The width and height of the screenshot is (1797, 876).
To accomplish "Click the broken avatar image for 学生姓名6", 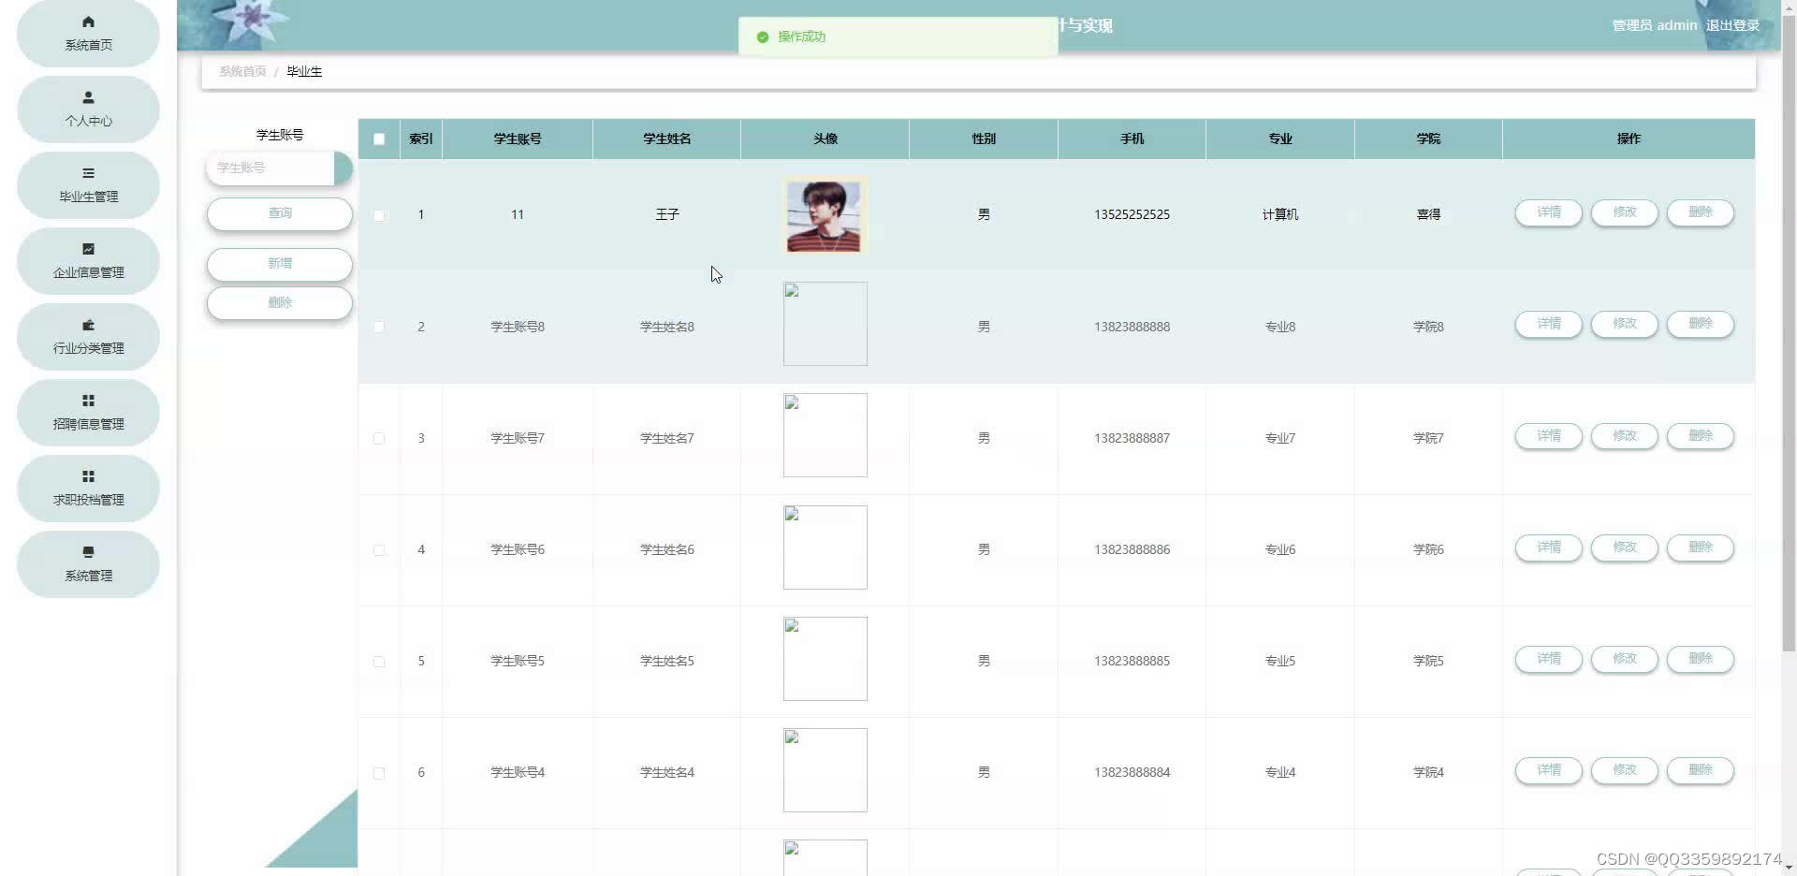I will 825,547.
